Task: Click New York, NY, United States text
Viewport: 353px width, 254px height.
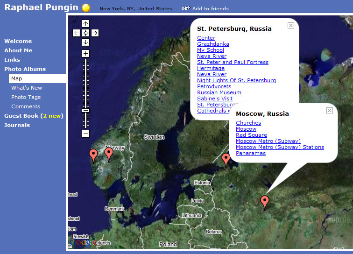Action: coord(136,8)
